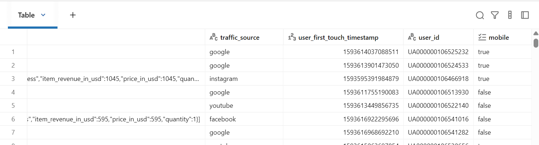
Task: Select the instagram traffic source cell
Action: pyautogui.click(x=224, y=79)
